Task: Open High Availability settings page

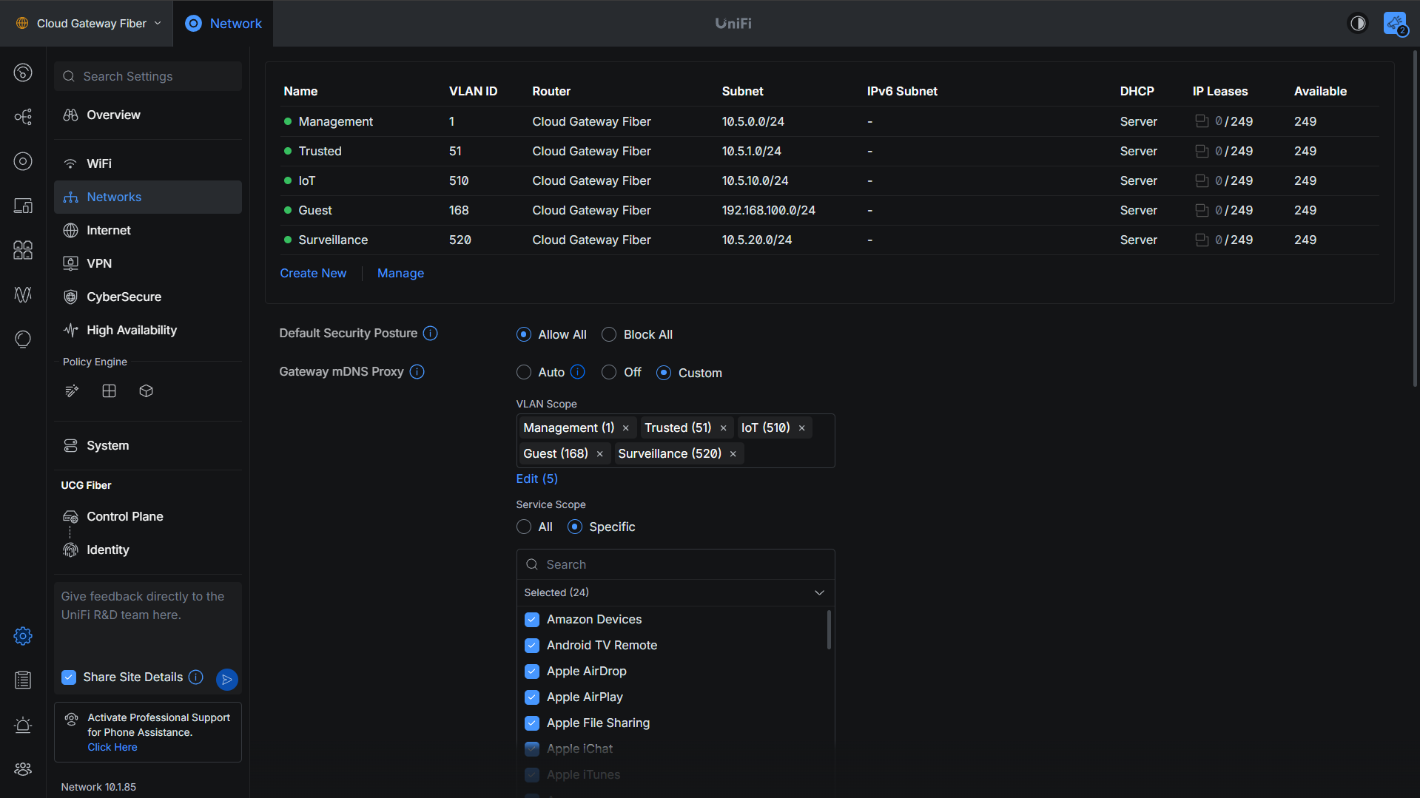Action: pyautogui.click(x=148, y=330)
